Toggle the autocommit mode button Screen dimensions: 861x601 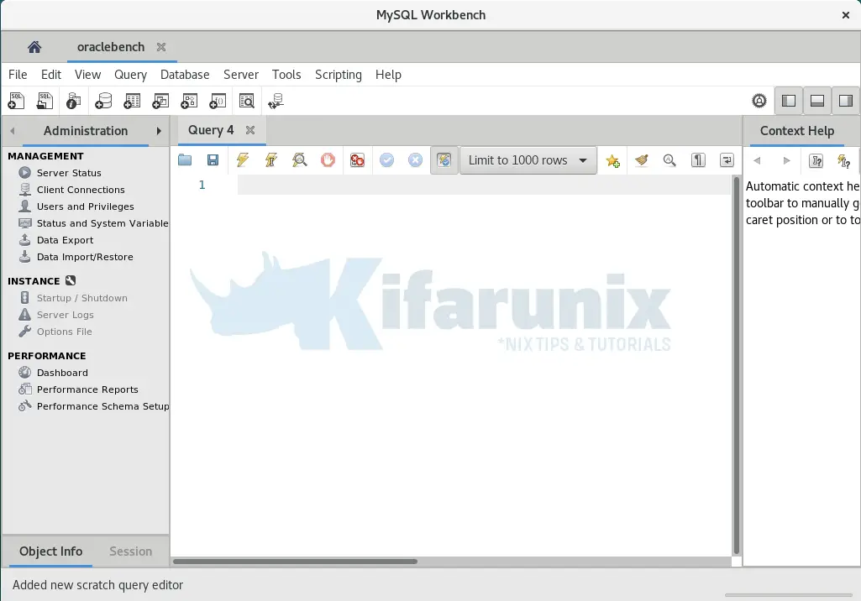coord(444,160)
